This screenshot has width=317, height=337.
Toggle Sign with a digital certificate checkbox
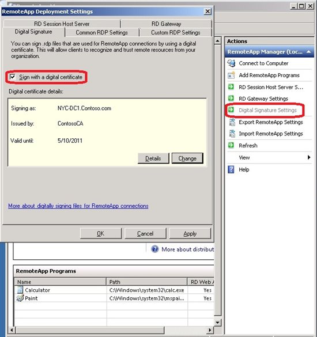point(13,77)
